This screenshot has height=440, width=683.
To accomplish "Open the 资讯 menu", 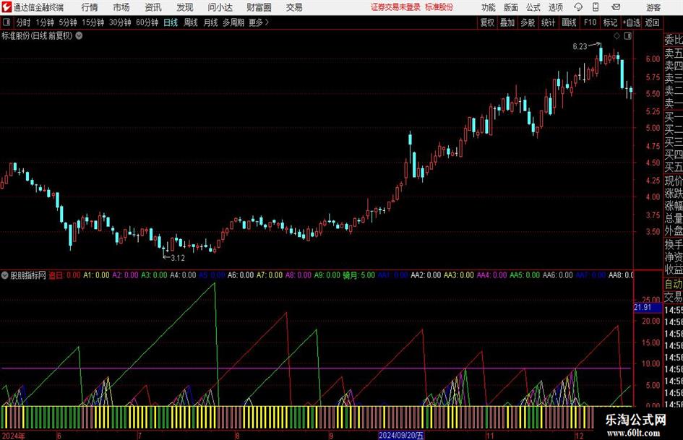I will [x=153, y=7].
